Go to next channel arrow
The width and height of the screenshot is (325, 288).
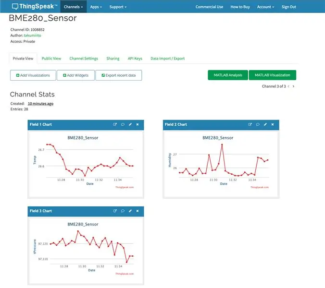pos(293,86)
